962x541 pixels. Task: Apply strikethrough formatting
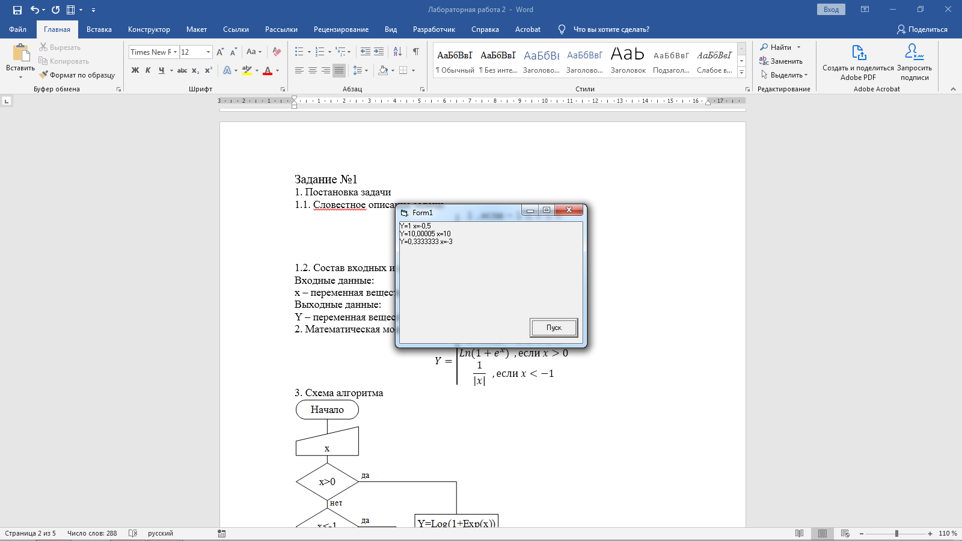coord(182,70)
